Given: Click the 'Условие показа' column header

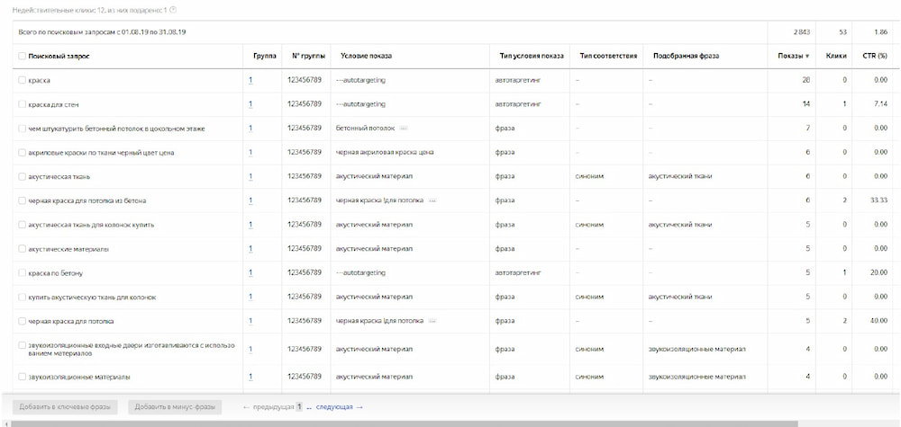Looking at the screenshot, I should pos(366,56).
